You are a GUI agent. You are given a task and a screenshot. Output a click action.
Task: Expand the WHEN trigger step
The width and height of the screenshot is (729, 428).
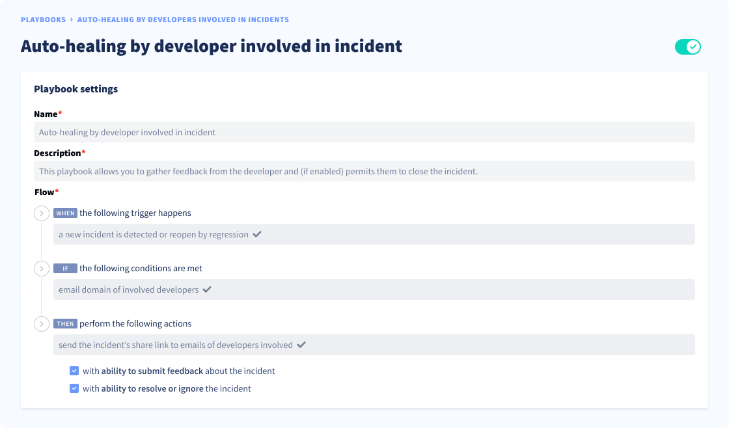tap(41, 213)
